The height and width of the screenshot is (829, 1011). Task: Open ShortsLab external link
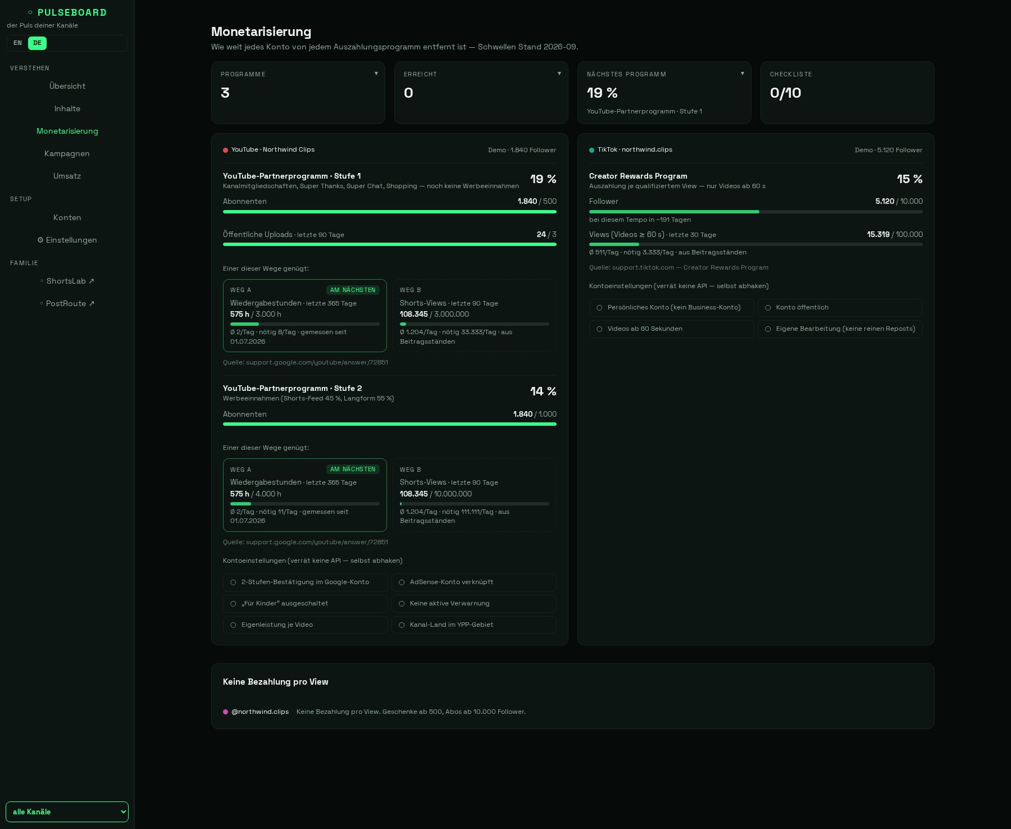click(x=67, y=281)
